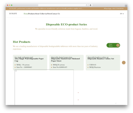Reload the page with the refresh icon
133x113 pixels.
point(86,5)
